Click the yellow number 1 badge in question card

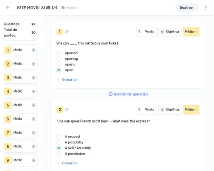point(60,32)
